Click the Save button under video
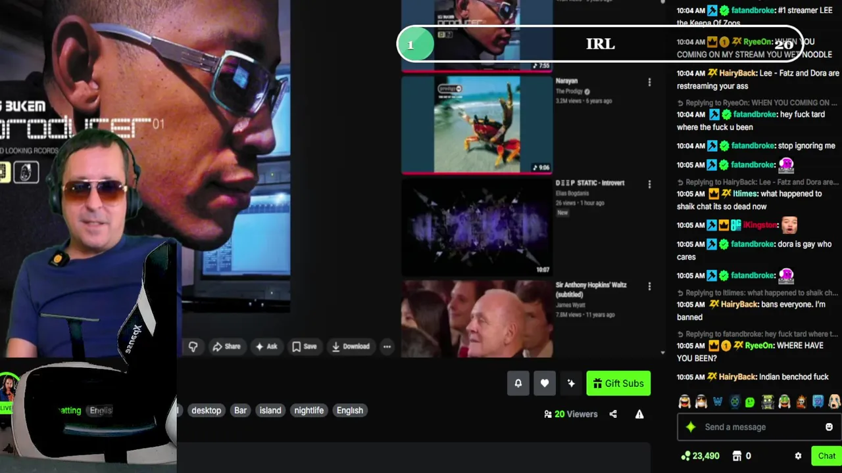 (x=305, y=346)
